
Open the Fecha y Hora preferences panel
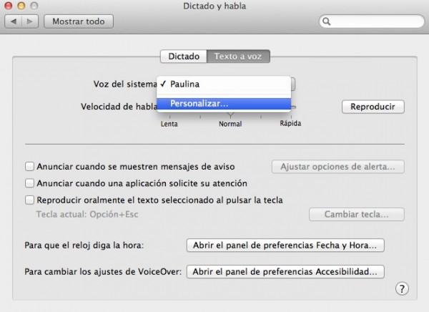(x=285, y=245)
